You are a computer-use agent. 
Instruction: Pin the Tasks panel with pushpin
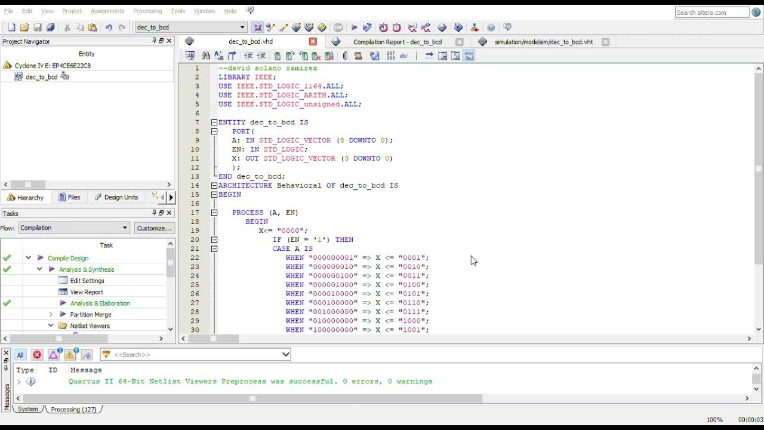click(154, 213)
